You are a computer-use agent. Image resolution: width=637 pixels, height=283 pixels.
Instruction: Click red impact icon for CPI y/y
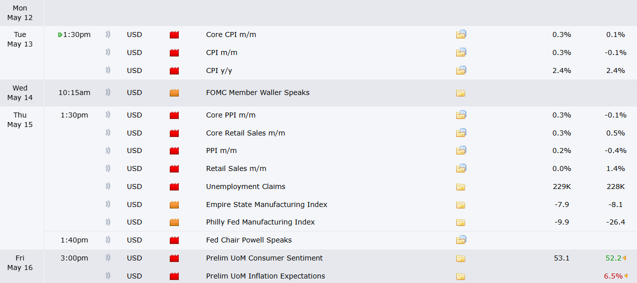pos(174,70)
